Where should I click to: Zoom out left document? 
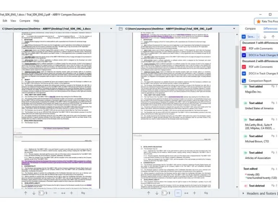pos(55,193)
